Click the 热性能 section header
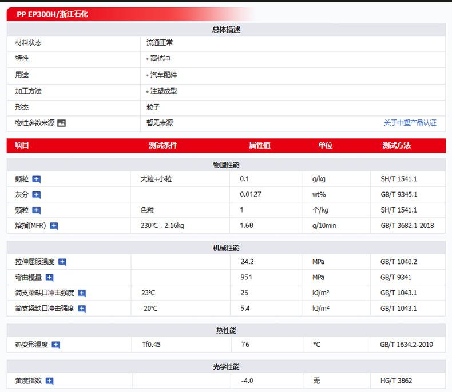 (227, 331)
